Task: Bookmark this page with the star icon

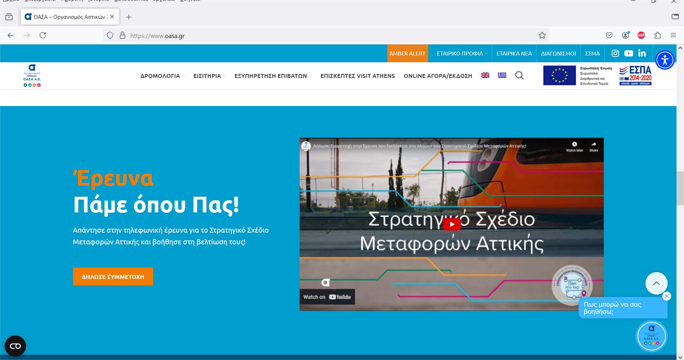Action: tap(542, 35)
